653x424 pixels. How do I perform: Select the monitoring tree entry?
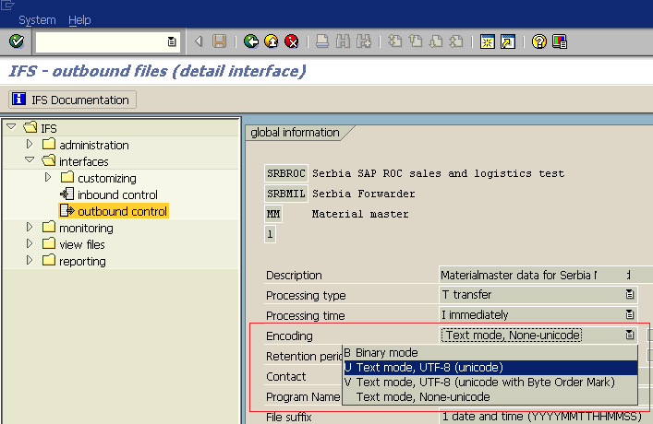(86, 229)
